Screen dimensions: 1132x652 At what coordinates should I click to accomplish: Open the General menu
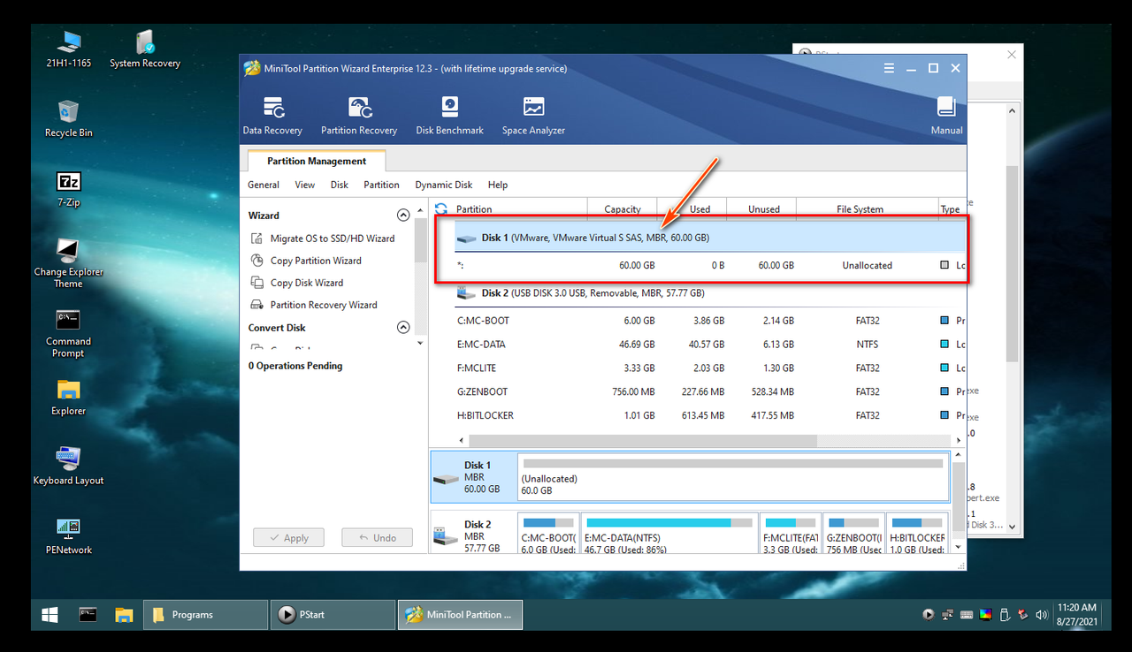click(x=264, y=185)
